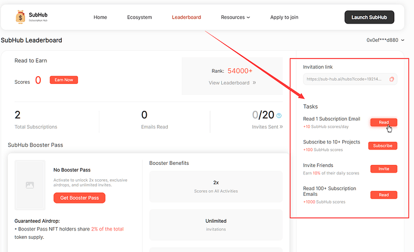Click the Guaranteed Airdrop heading

click(x=37, y=221)
